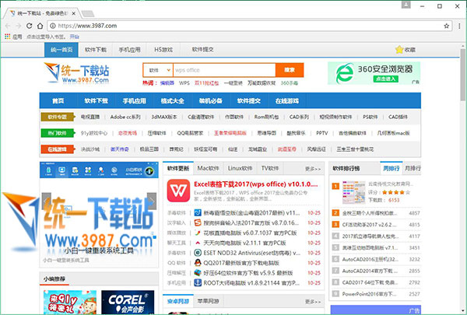The height and width of the screenshot is (315, 467).
Task: Close the 统一下载站 browser tab
Action: [x=74, y=13]
